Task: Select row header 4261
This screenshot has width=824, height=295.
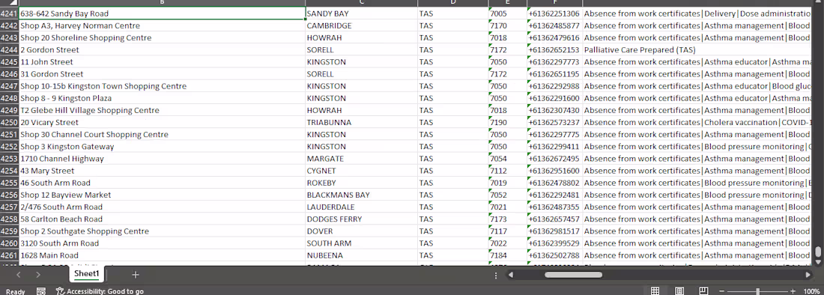Action: coord(10,255)
